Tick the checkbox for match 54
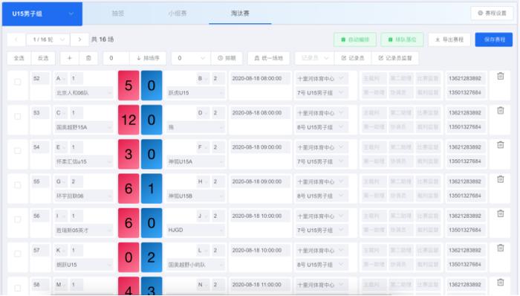520x296 pixels. (18, 151)
